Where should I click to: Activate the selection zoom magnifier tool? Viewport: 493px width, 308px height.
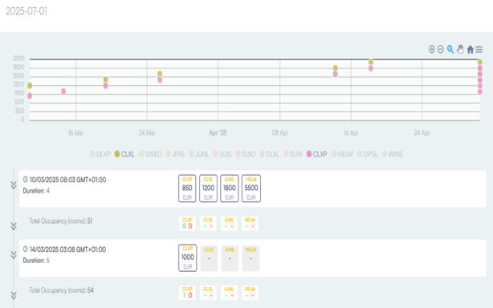(450, 49)
